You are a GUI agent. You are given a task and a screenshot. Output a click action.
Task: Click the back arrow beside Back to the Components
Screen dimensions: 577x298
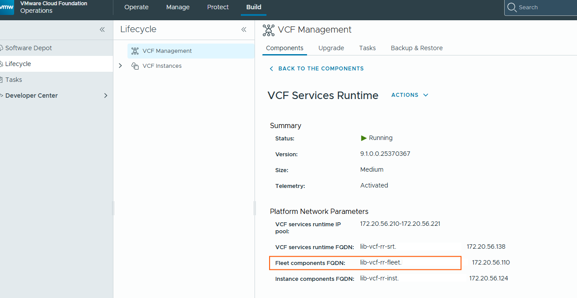point(271,69)
